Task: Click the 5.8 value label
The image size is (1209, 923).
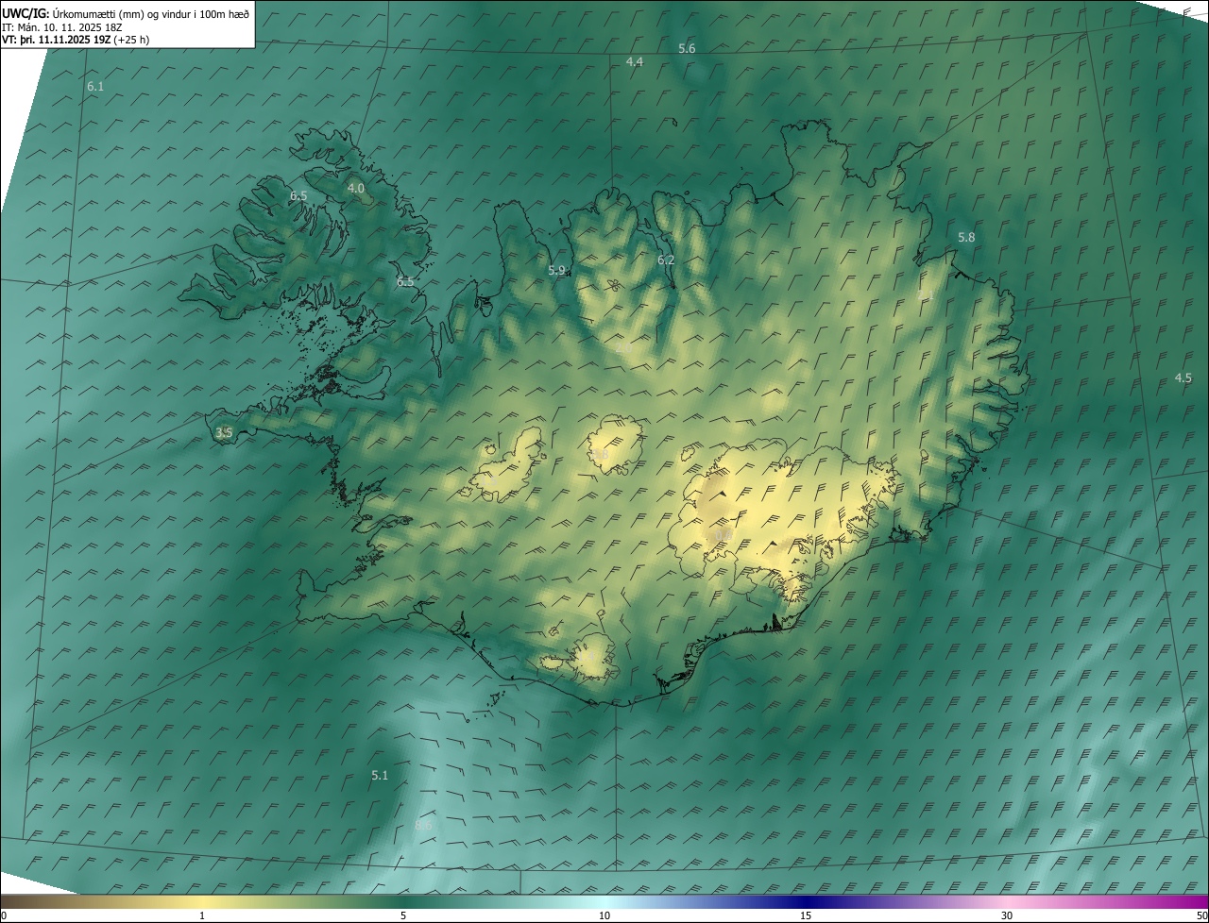Action: pos(966,237)
